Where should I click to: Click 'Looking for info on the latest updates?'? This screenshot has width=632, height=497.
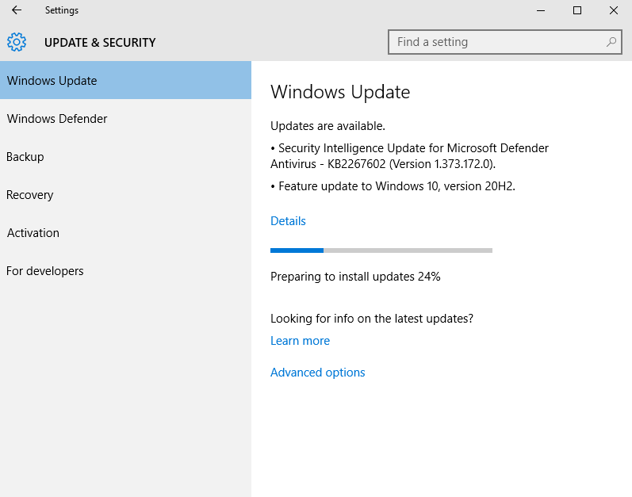click(372, 319)
